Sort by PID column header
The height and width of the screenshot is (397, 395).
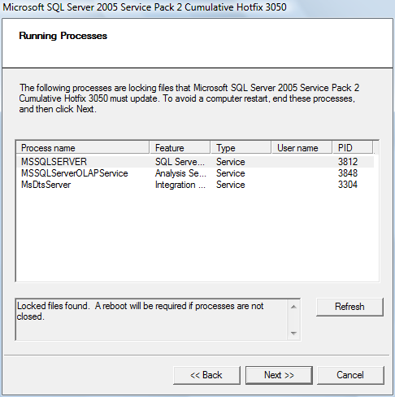coord(353,148)
